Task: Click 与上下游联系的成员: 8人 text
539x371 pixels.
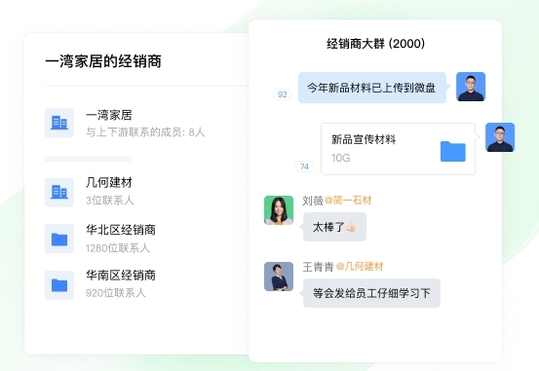Action: pos(145,132)
